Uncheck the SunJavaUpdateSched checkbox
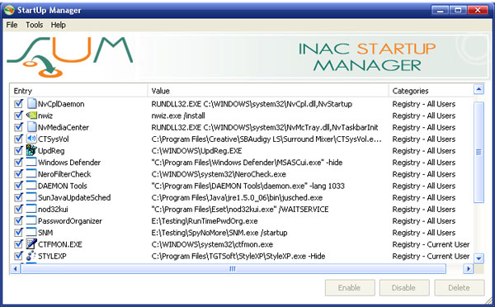The width and height of the screenshot is (495, 307). (19, 197)
